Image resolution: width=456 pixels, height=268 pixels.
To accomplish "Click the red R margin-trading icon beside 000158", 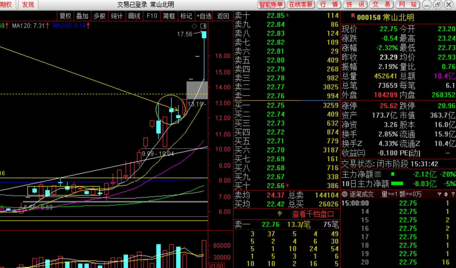I will tap(353, 15).
